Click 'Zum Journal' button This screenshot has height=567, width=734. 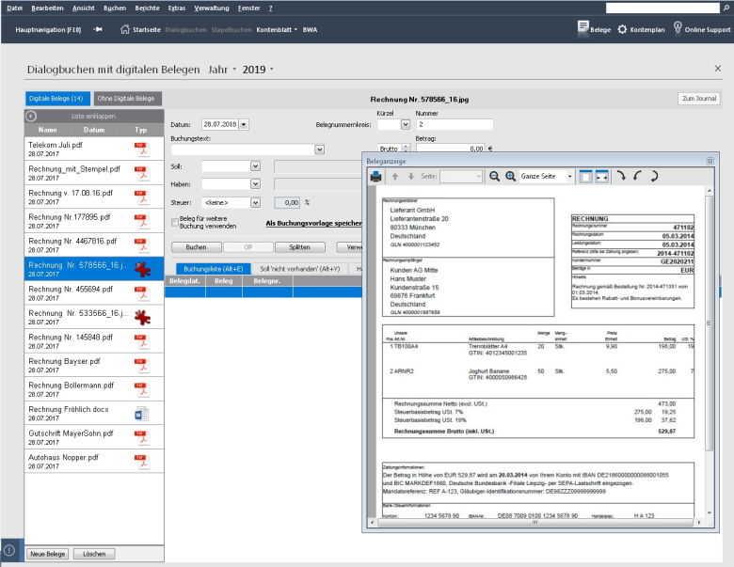(x=699, y=99)
